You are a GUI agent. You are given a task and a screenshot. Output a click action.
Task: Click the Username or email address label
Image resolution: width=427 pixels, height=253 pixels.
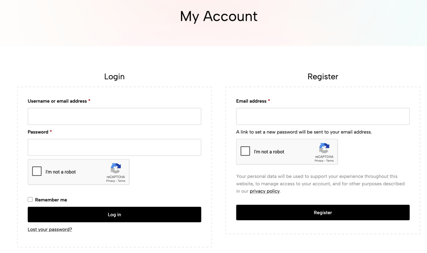(57, 101)
